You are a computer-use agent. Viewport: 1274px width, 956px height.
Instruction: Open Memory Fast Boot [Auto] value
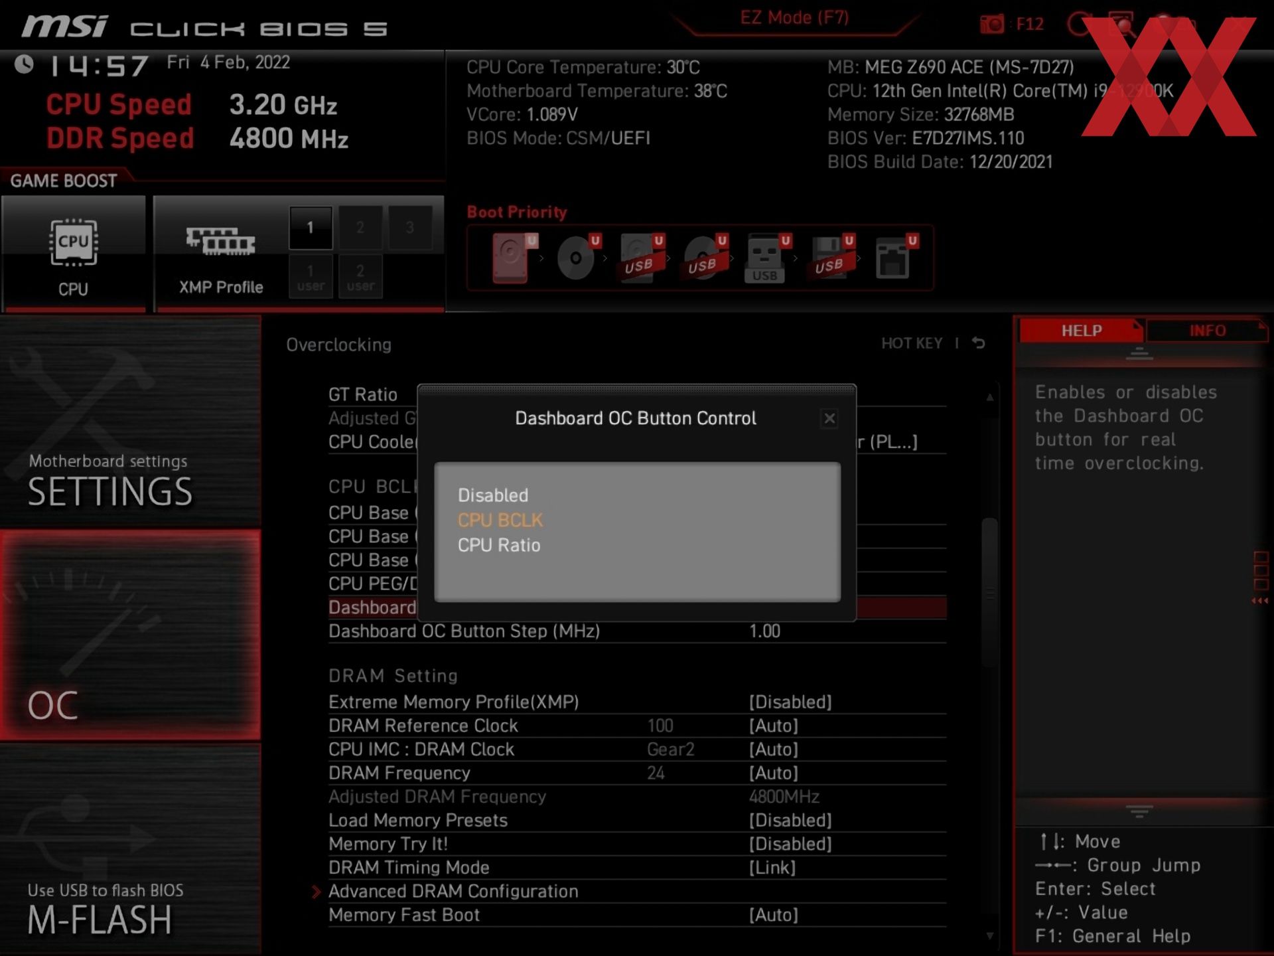tap(774, 915)
